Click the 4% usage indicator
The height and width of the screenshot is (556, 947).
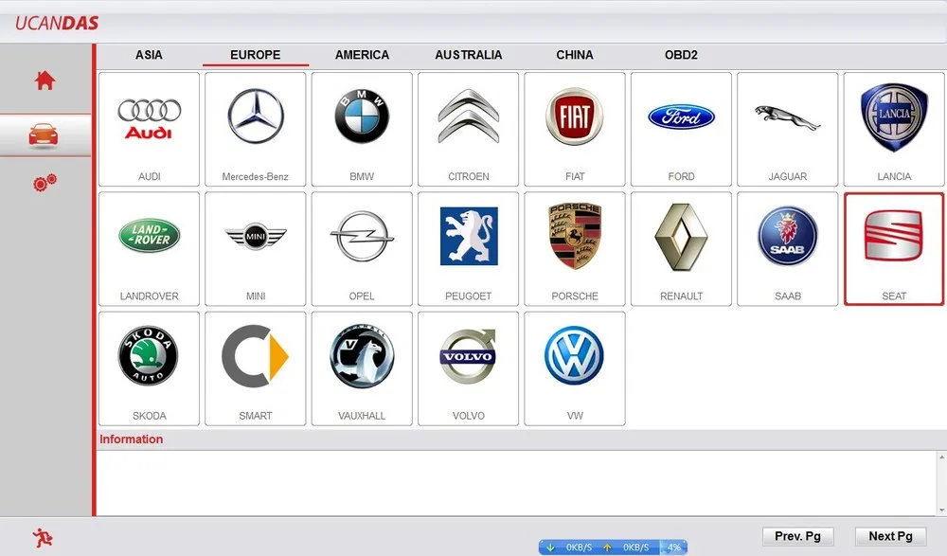(x=674, y=547)
